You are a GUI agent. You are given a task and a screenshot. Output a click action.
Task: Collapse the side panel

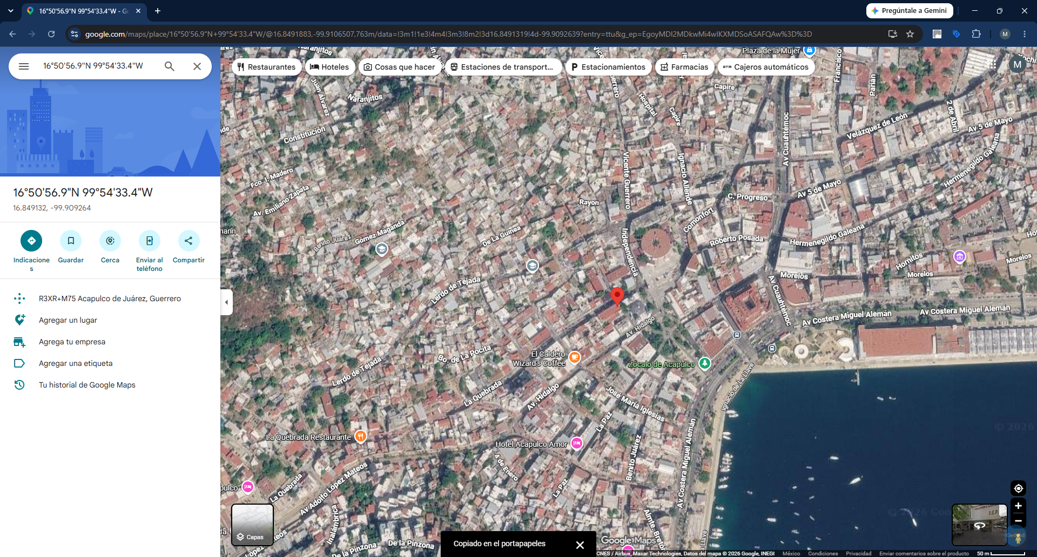pos(227,302)
